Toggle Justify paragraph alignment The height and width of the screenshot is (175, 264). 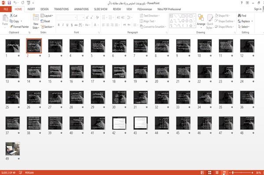[116, 25]
